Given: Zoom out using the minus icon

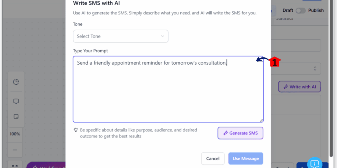Looking at the screenshot, I should [x=15, y=150].
